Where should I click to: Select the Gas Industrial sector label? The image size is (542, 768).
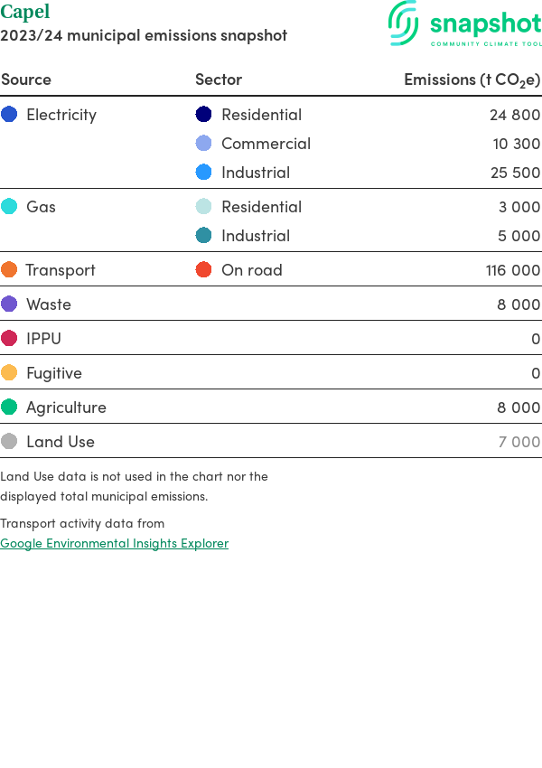256,236
